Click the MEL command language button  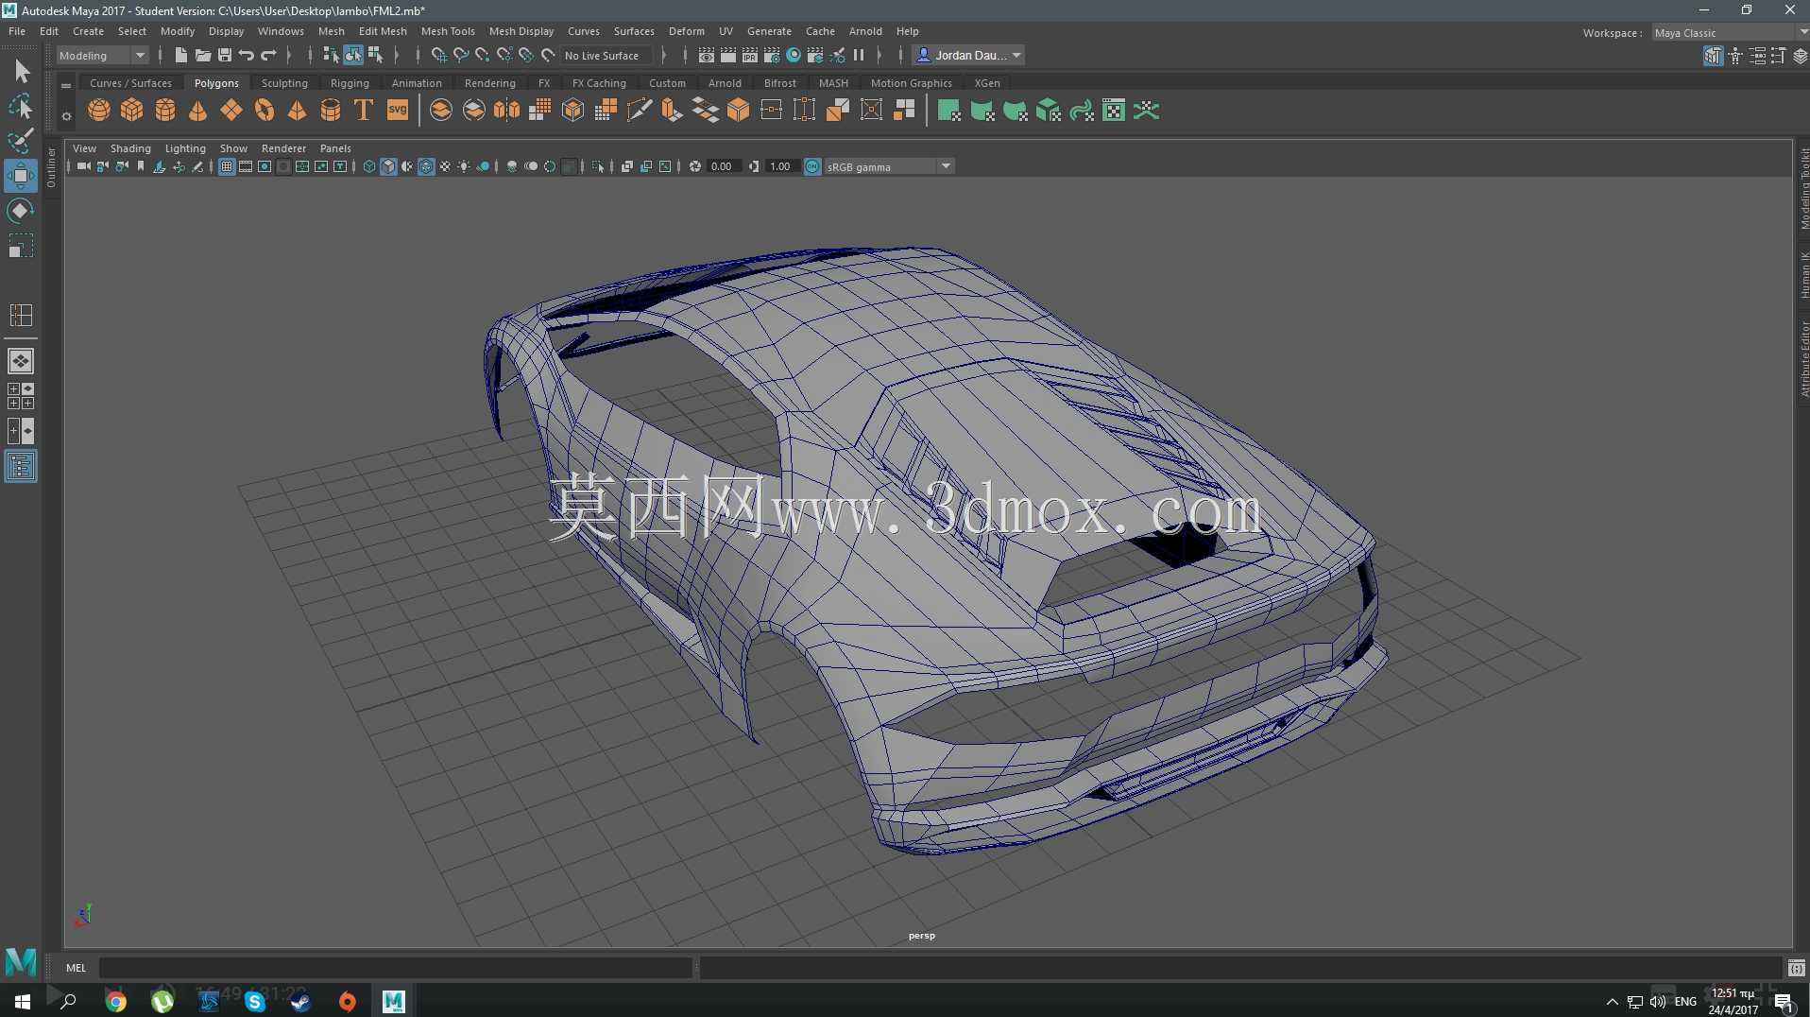pos(77,968)
